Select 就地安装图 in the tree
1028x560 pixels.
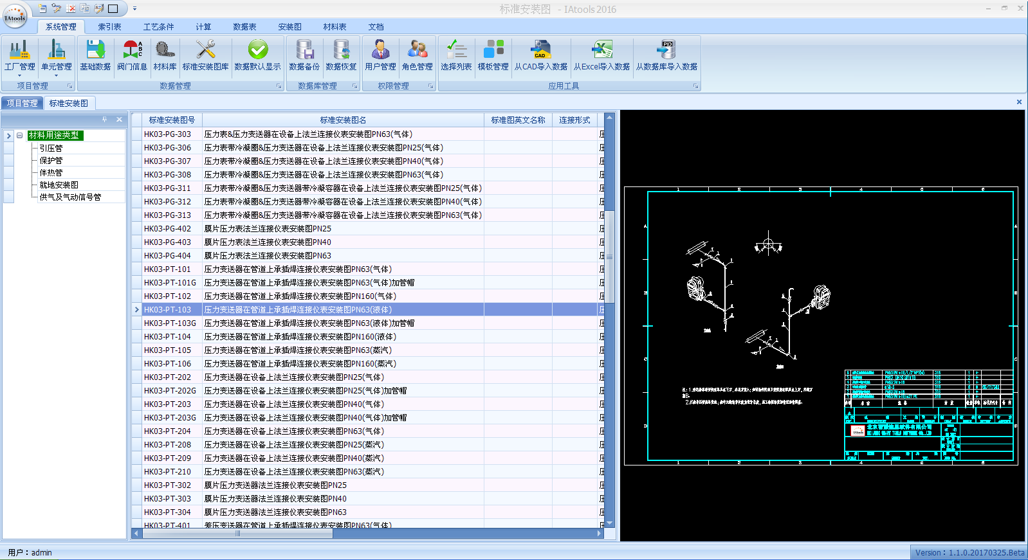(x=59, y=185)
